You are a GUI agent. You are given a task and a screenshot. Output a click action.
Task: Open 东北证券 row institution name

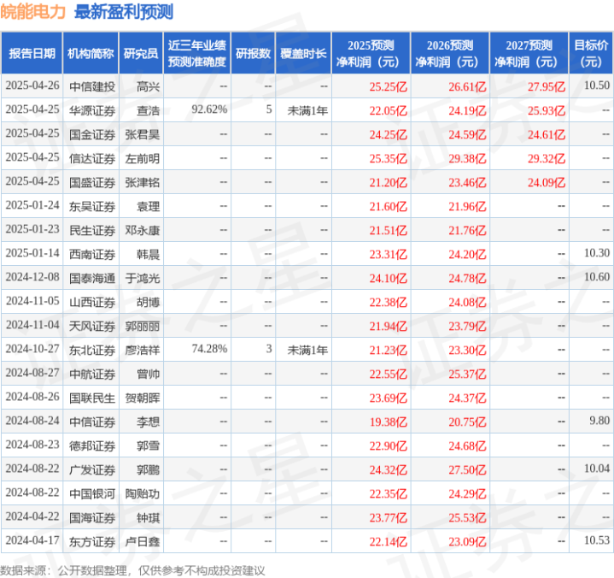(92, 350)
